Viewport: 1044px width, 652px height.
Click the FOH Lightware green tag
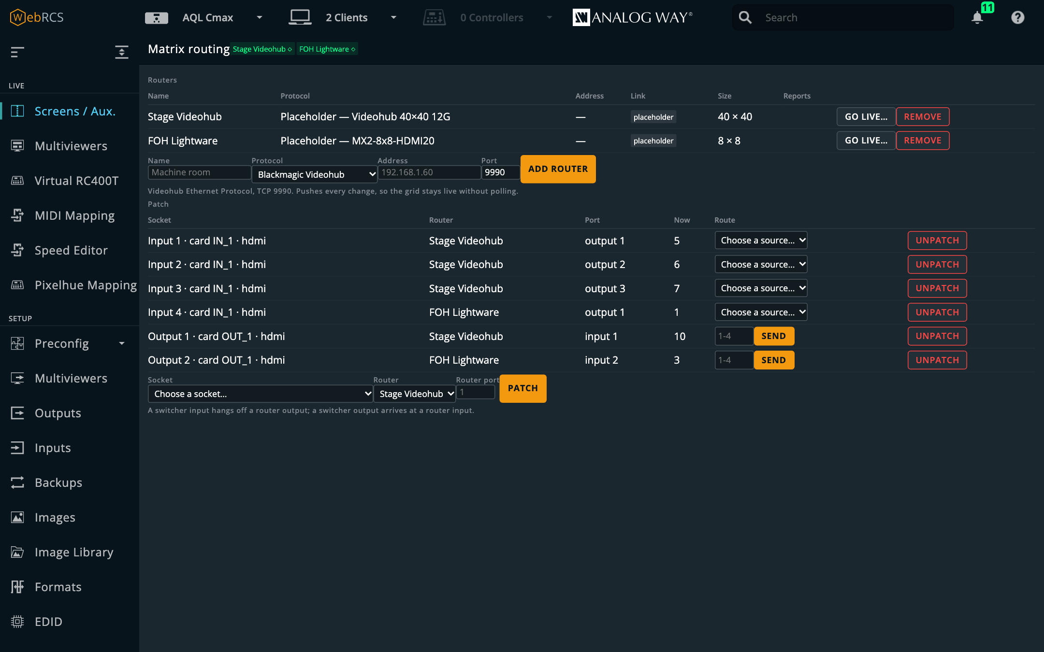pyautogui.click(x=327, y=49)
